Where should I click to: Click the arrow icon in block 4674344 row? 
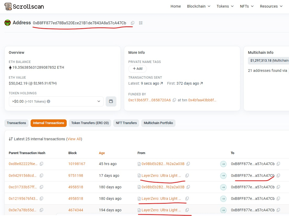(223, 210)
